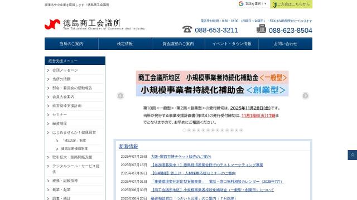Viewport: 357px width, 200px height.
Task: Click the Google logo in the language widget
Action: pos(241,4)
